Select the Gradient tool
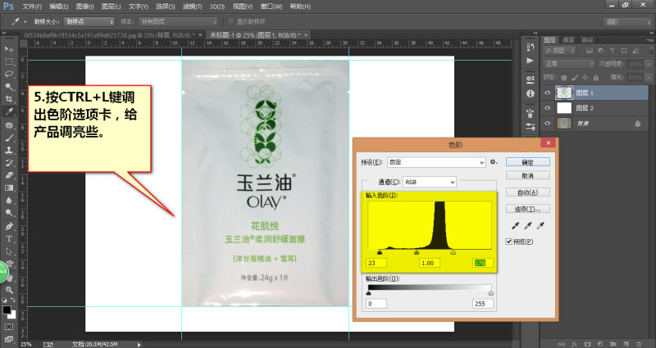Screen dimensions: 656x348 (x=9, y=188)
